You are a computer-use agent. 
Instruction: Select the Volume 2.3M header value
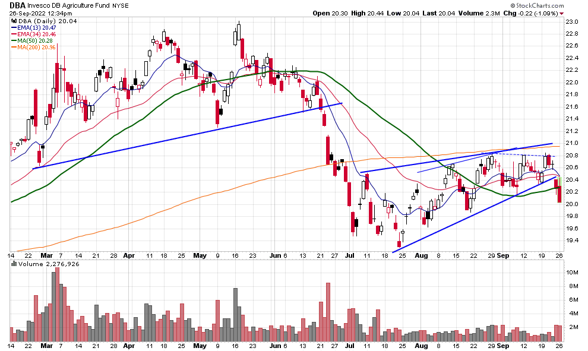[x=479, y=13]
